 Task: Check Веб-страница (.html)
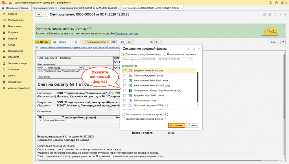[x=125, y=100]
